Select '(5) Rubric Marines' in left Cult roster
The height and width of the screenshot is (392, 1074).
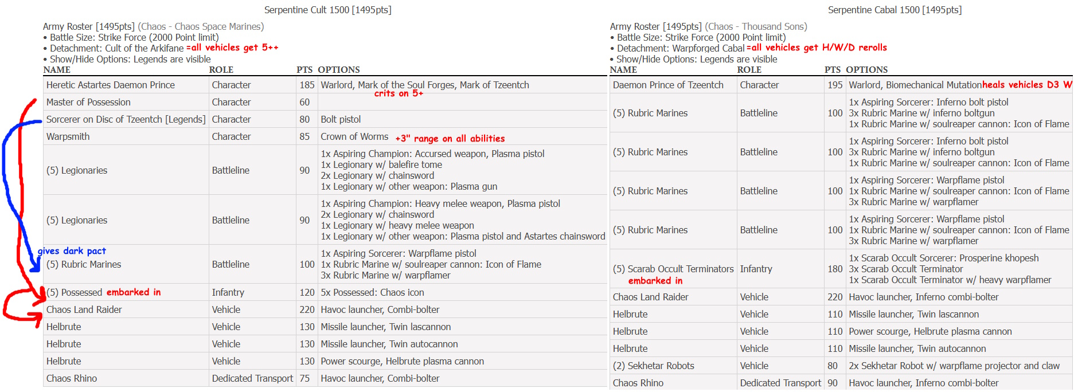click(84, 264)
